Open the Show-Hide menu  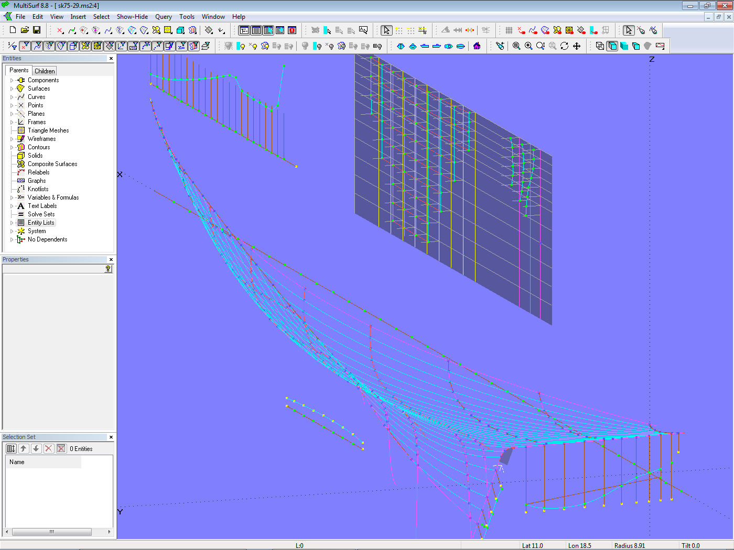click(x=132, y=17)
